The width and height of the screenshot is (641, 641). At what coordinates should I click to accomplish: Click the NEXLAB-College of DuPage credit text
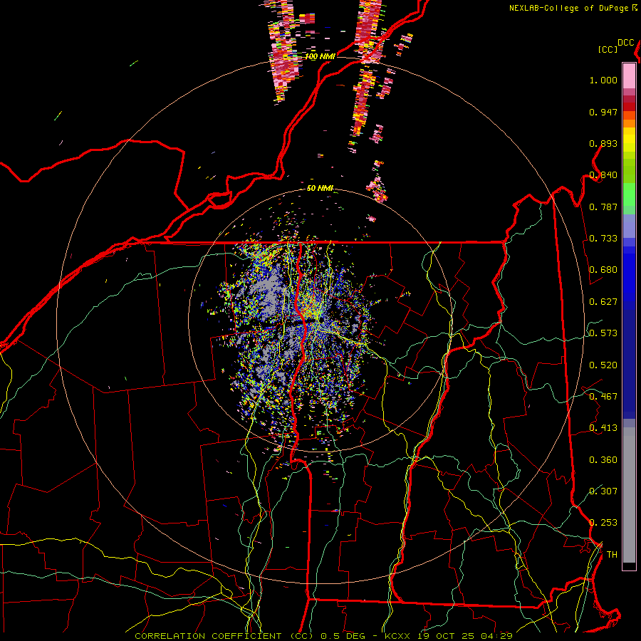(x=568, y=8)
